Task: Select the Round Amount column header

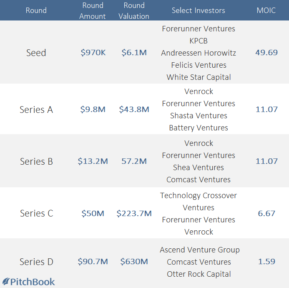Action: 93,11
